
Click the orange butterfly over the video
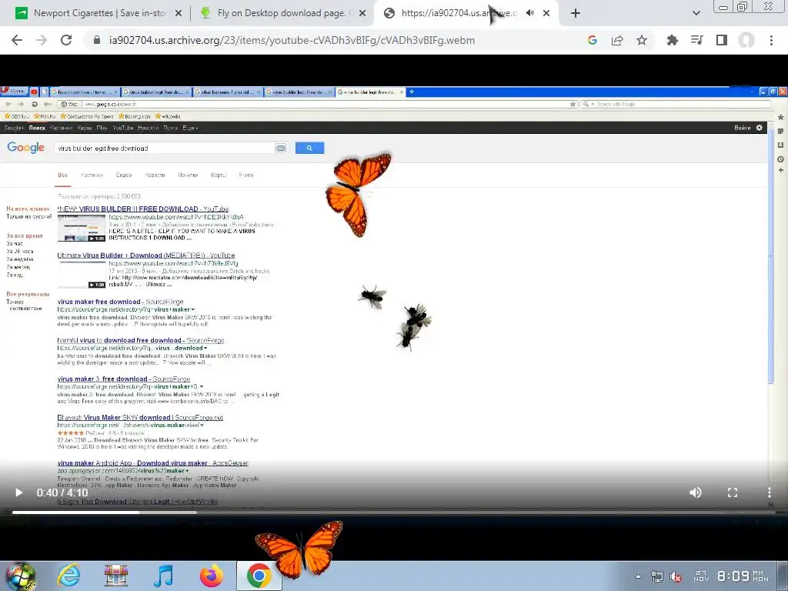click(357, 195)
